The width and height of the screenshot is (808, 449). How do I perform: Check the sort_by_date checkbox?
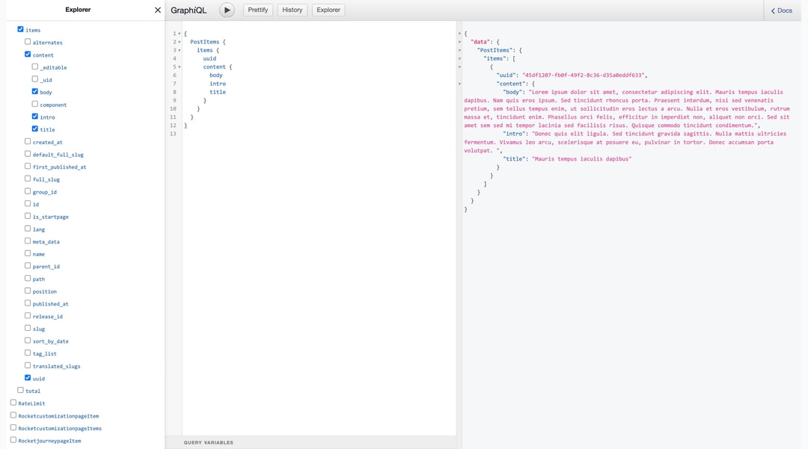click(x=28, y=341)
